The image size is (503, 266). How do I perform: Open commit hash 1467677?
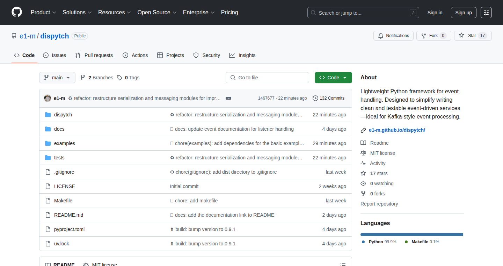pyautogui.click(x=266, y=98)
